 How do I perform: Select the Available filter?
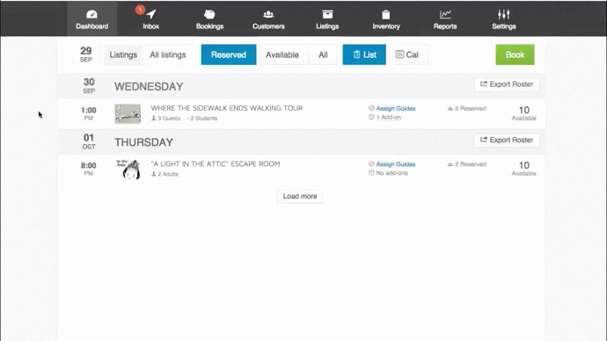point(282,54)
